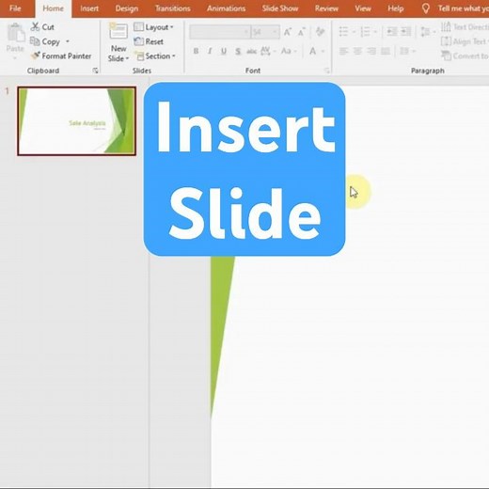Justify text in Paragraph group

click(386, 51)
